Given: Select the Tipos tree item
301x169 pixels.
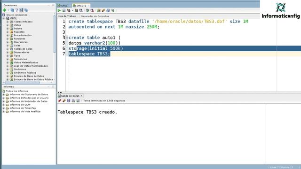Looking at the screenshot, I should coord(17,56).
